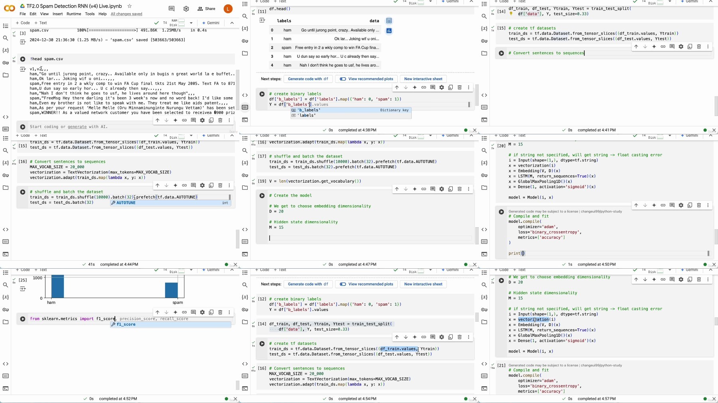This screenshot has width=718, height=403.
Task: Select the f1_score autocomplete suggestion
Action: (171, 324)
